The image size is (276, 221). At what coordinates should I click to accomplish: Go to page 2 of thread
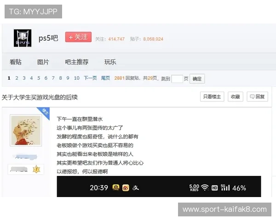tap(17, 78)
